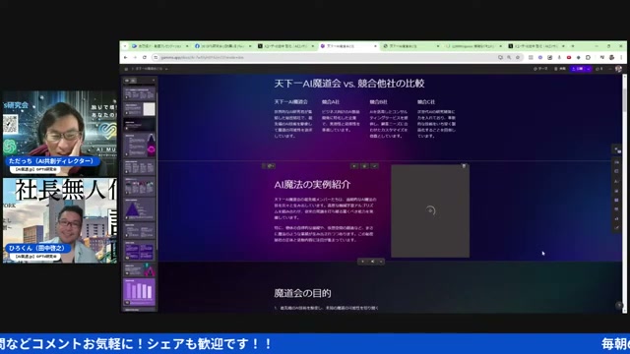Screen dimensions: 630x354
Task: Click the 競合B社 column header
Action: point(378,102)
